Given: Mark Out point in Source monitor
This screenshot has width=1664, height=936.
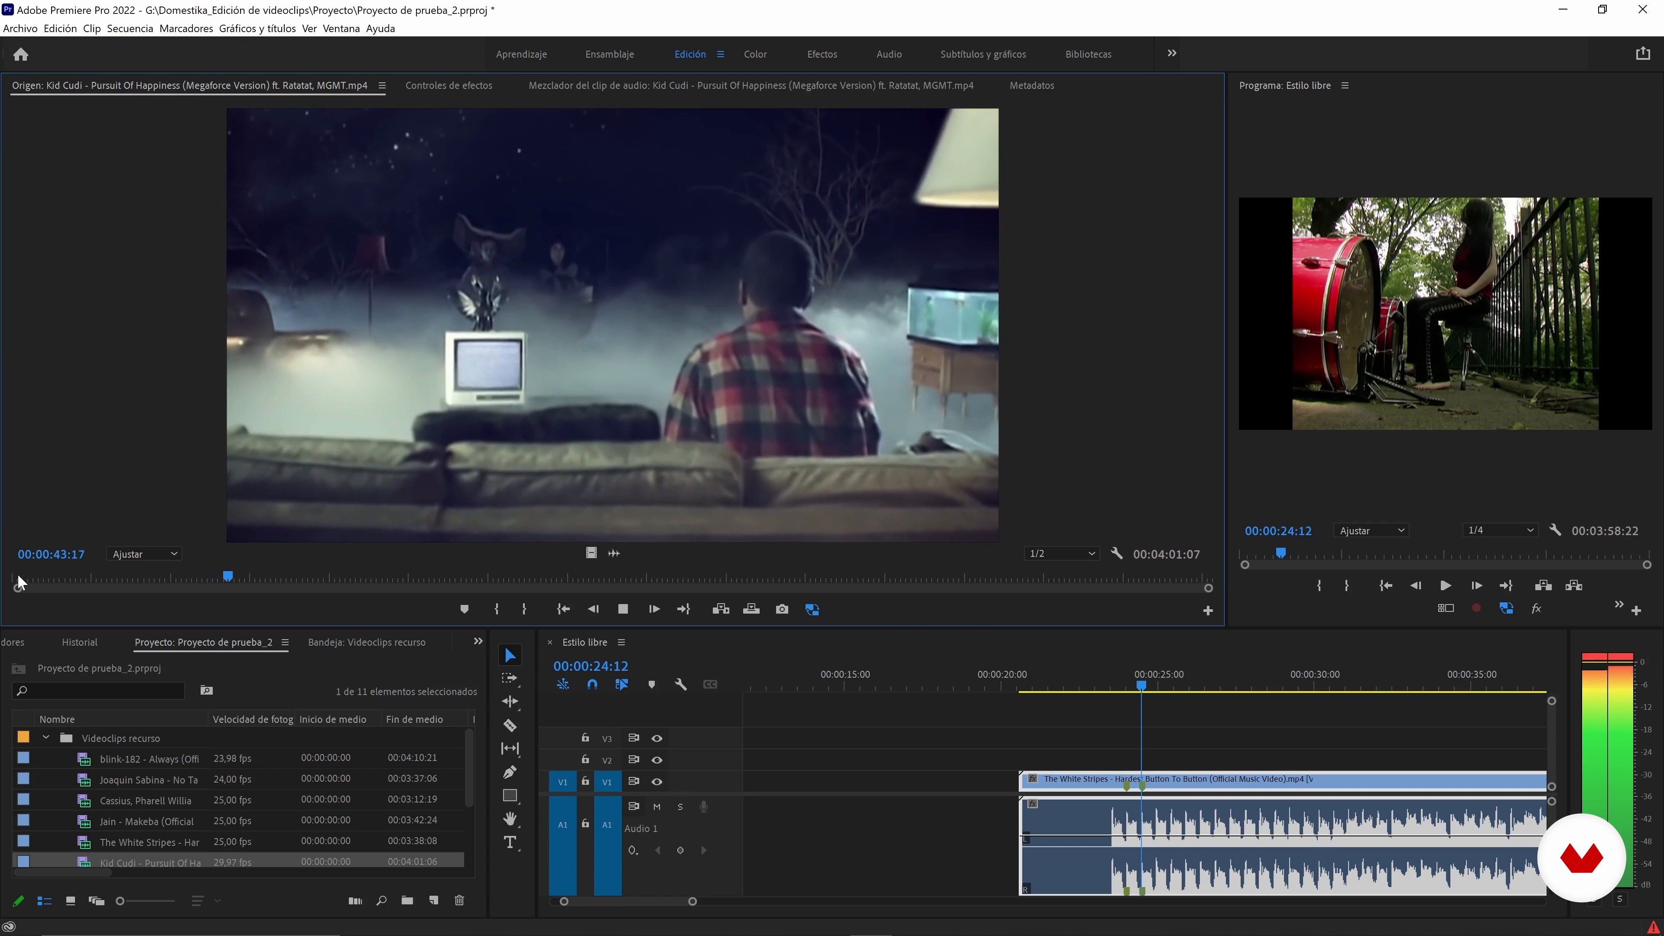Looking at the screenshot, I should coord(524,609).
